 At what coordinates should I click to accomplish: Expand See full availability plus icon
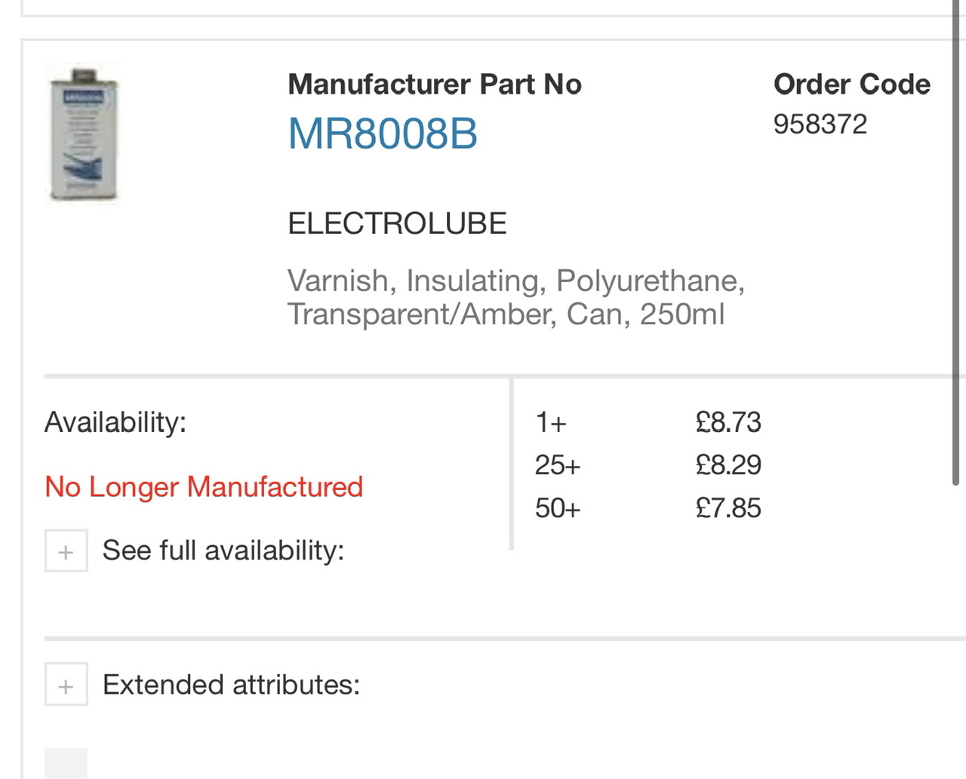66,551
